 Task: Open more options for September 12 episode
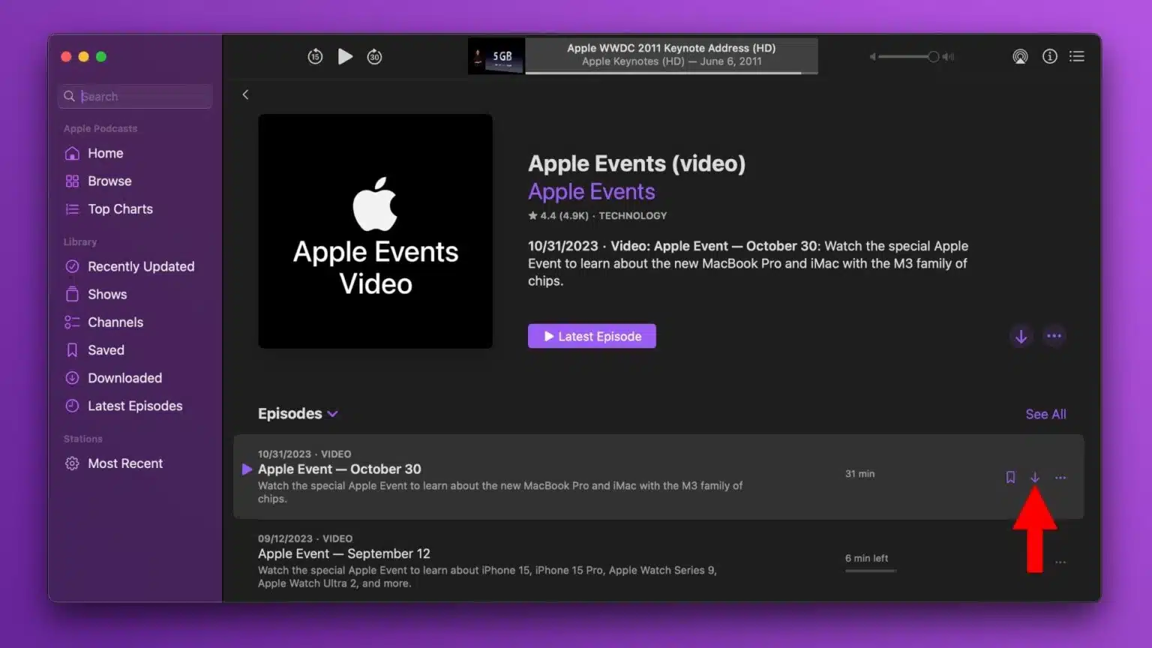point(1060,562)
